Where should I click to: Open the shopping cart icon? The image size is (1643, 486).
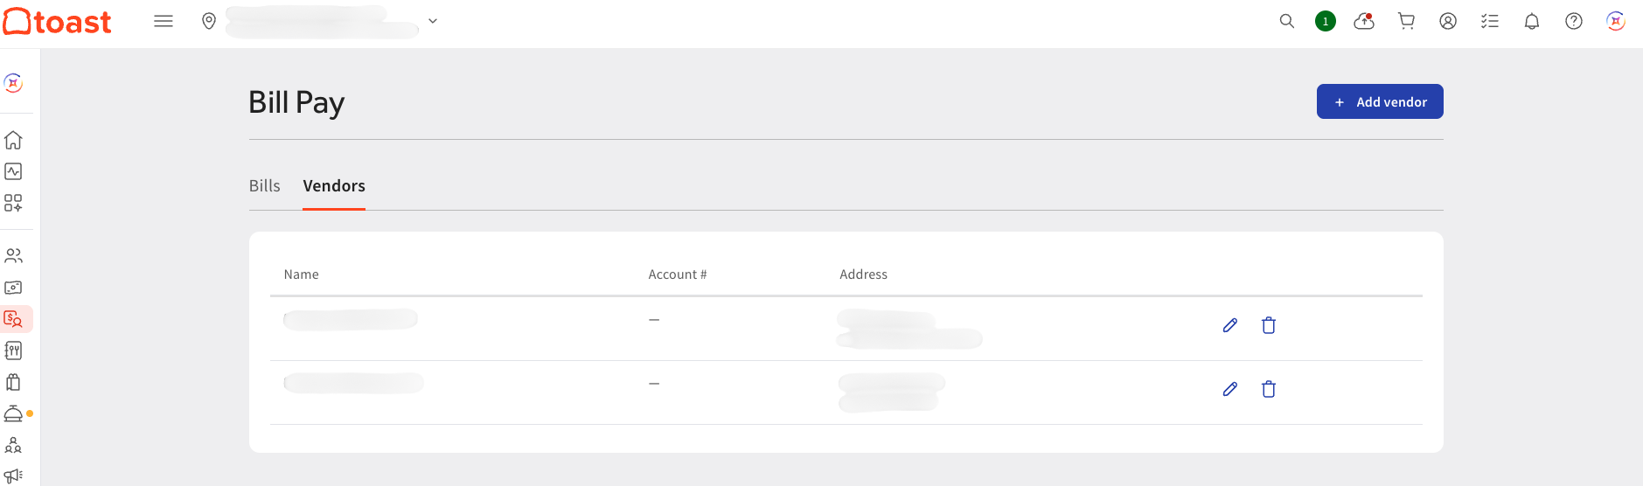click(x=1406, y=21)
